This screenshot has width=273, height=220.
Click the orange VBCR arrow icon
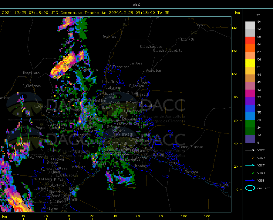(x=250, y=158)
